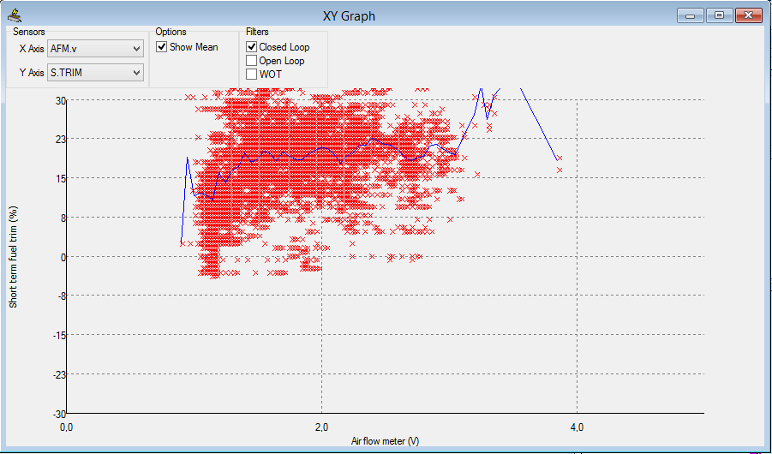Click the Filters group label

tap(257, 32)
